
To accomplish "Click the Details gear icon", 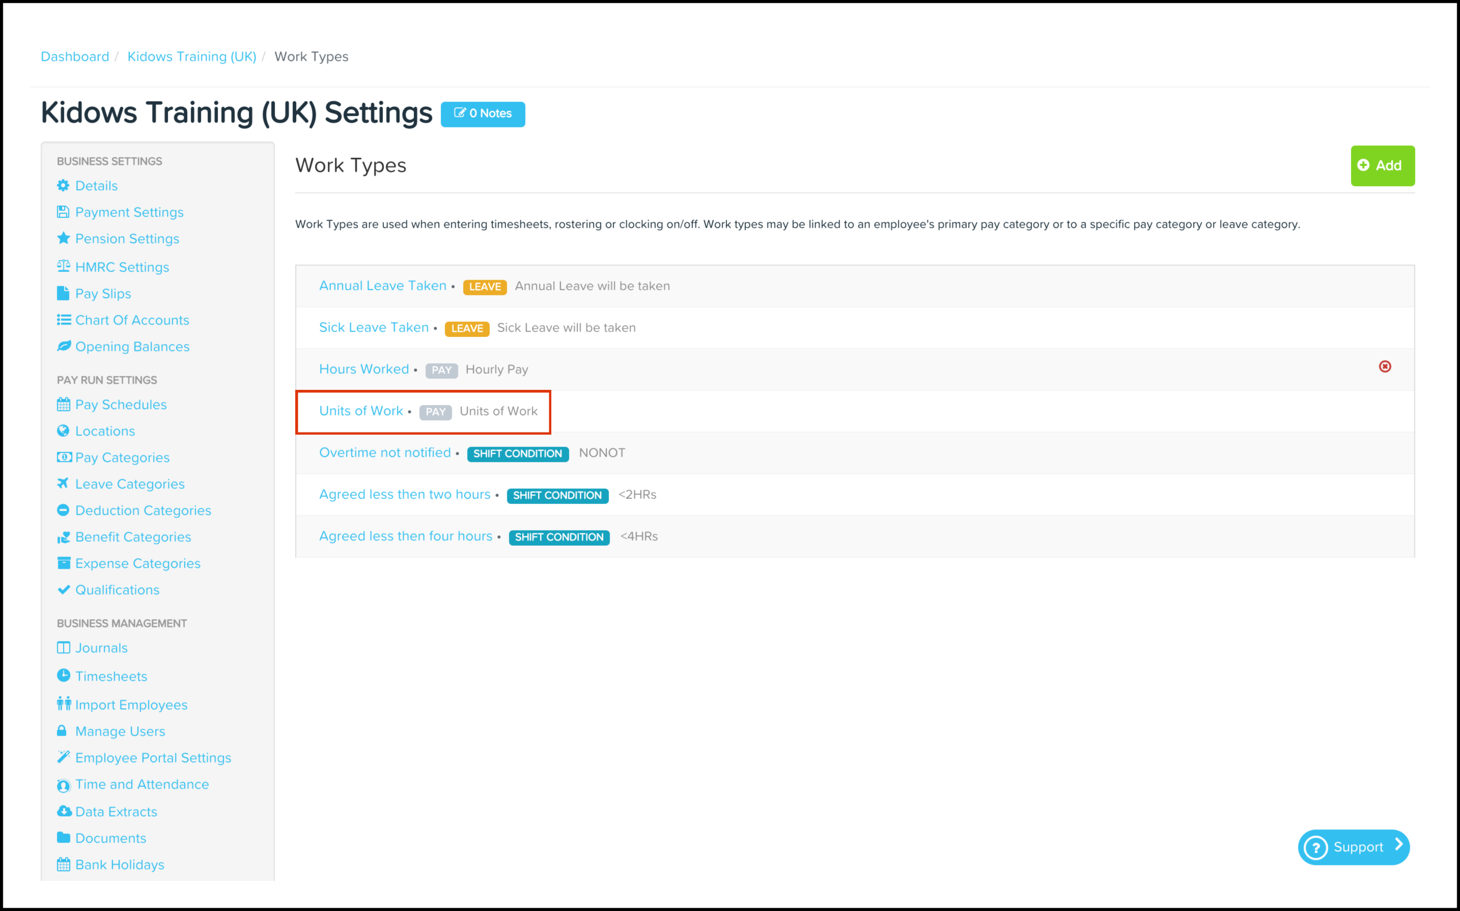I will 63,186.
